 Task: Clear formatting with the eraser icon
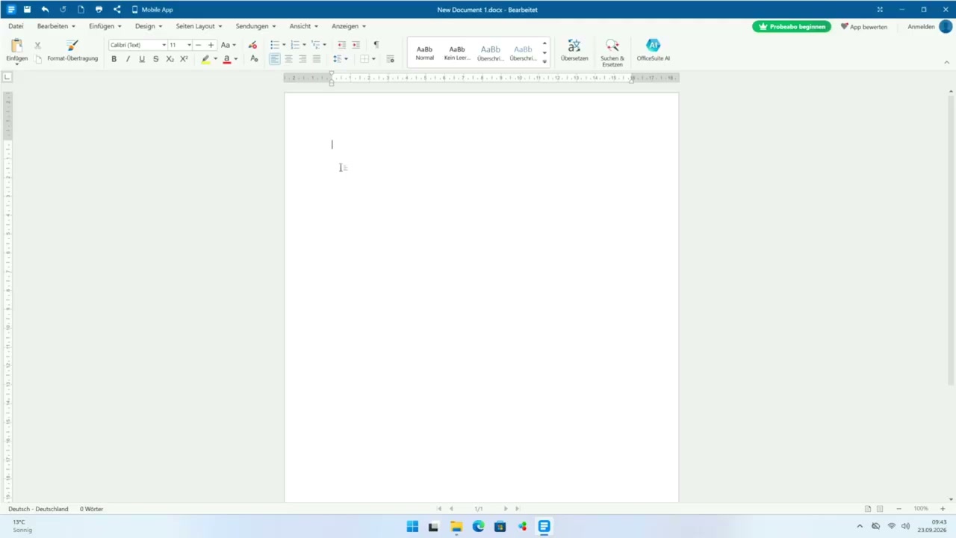point(252,45)
